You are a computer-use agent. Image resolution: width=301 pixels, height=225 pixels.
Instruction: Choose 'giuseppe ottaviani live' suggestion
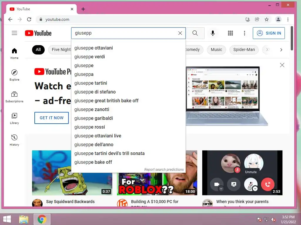(128, 136)
